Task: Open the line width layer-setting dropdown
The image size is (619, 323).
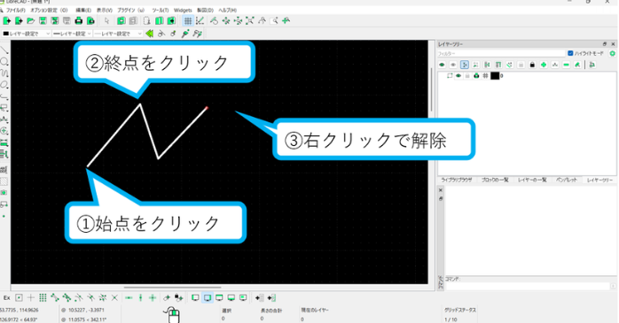Action: (x=72, y=34)
